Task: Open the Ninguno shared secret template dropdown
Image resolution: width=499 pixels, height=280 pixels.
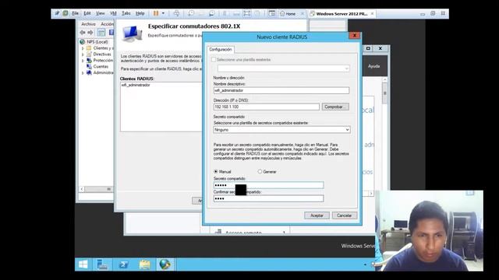Action: point(281,130)
